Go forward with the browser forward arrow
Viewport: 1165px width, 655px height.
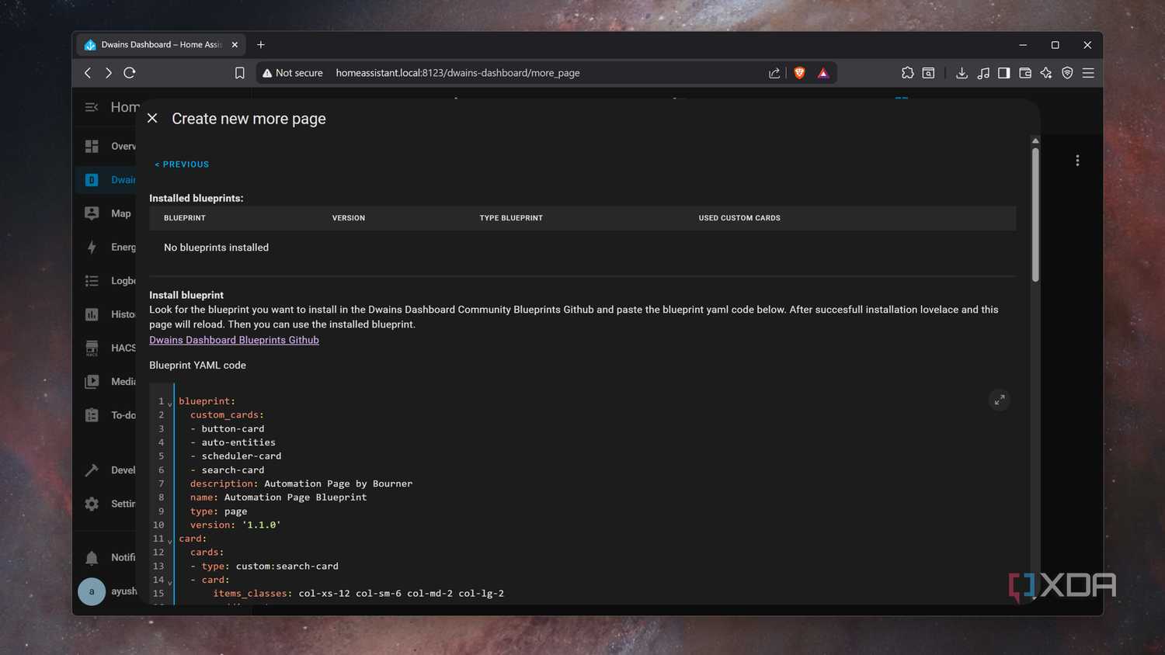click(x=109, y=73)
